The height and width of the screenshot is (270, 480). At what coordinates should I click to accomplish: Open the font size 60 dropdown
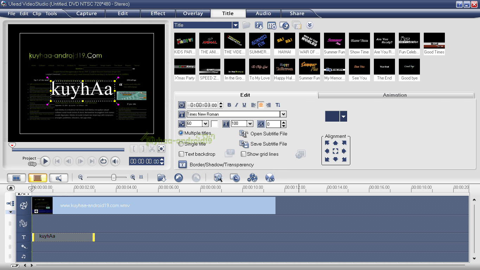[x=205, y=124]
